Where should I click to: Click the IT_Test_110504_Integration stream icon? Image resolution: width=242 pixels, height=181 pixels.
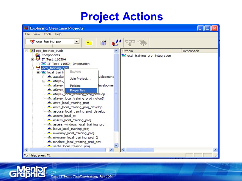(x=44, y=64)
